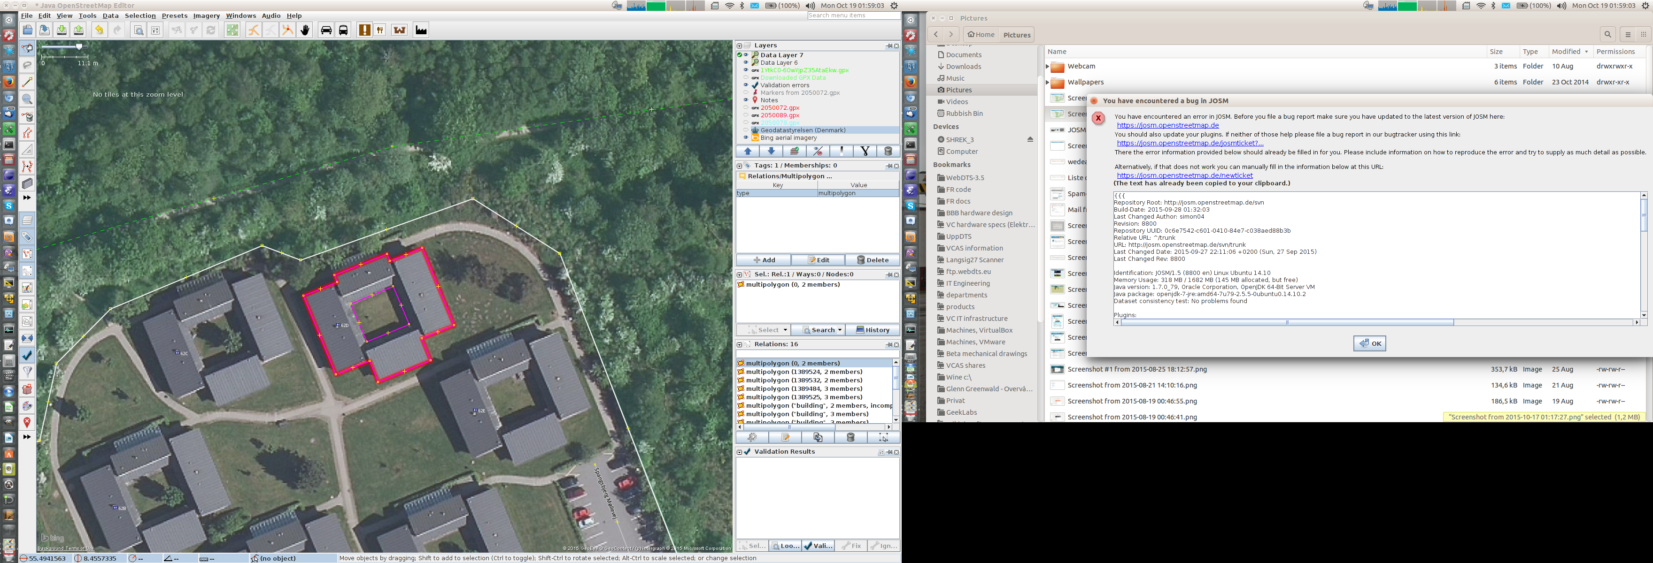Open the josm.openstreetmap.de/newticket link

click(x=1184, y=175)
